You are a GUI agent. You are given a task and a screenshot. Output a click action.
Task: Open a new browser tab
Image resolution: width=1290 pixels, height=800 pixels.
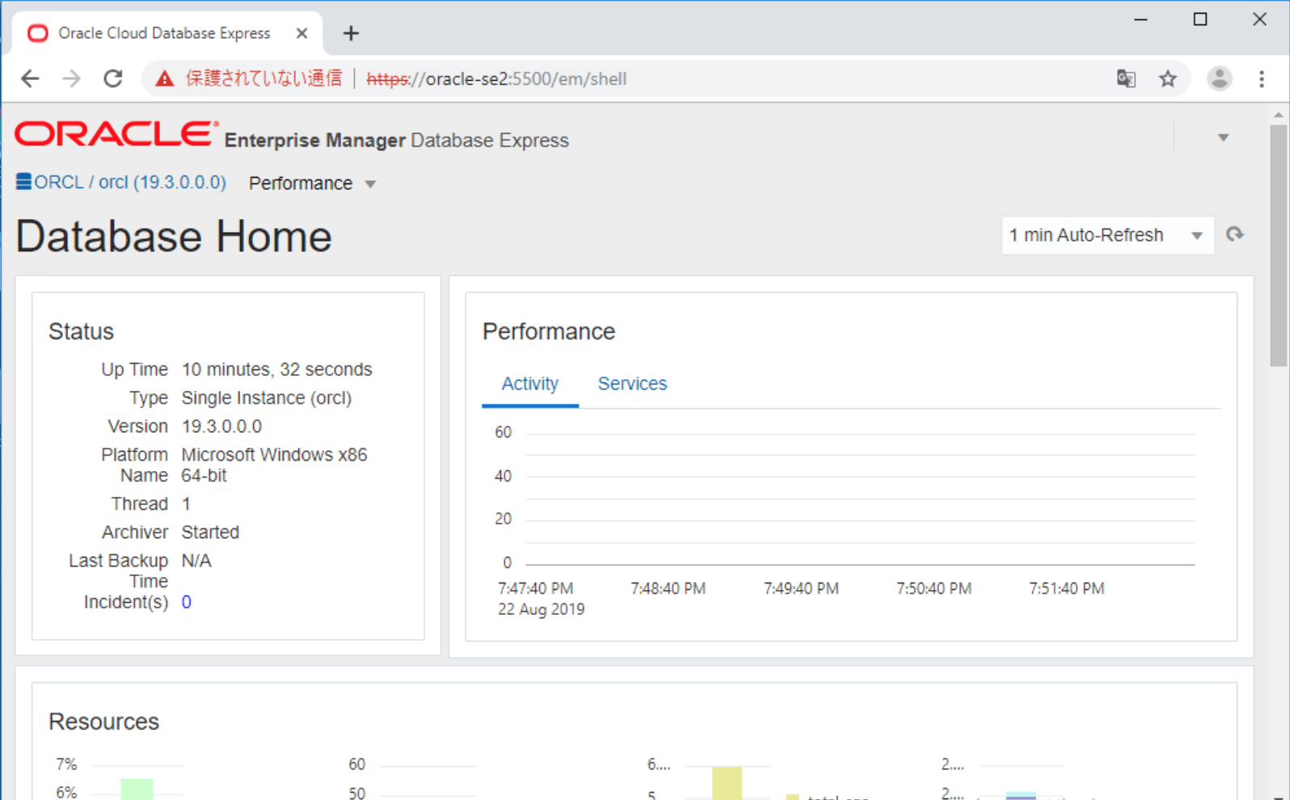point(351,33)
